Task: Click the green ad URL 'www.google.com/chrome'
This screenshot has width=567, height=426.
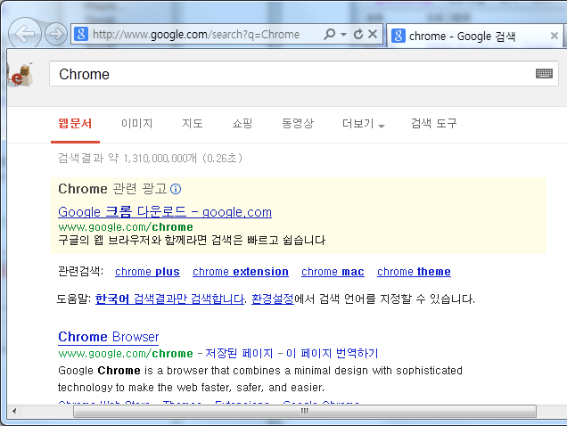Action: tap(126, 227)
